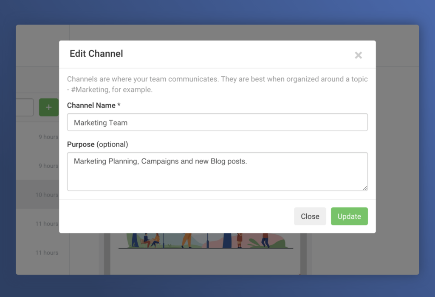Image resolution: width=435 pixels, height=297 pixels.
Task: Click the search box left of plus button
Action: click(x=25, y=107)
